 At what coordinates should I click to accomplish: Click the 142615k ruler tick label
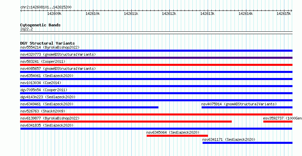(284, 14)
